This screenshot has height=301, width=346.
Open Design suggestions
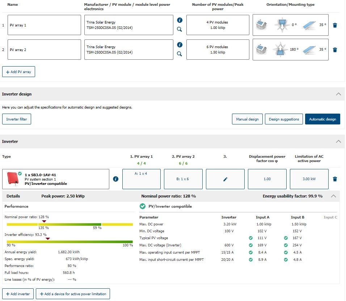(x=284, y=119)
